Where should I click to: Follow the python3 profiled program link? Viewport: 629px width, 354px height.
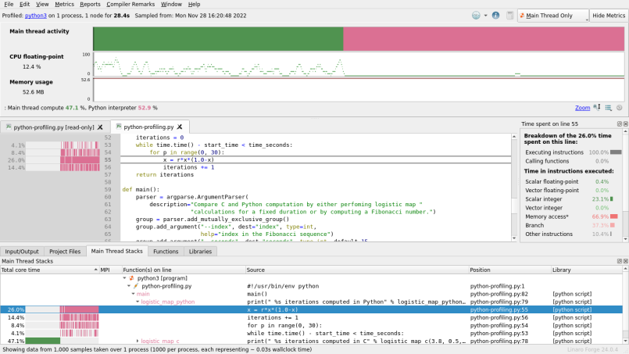pyautogui.click(x=36, y=16)
